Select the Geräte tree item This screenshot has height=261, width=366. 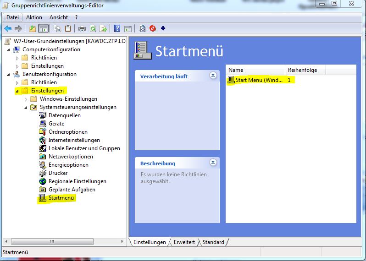point(56,124)
